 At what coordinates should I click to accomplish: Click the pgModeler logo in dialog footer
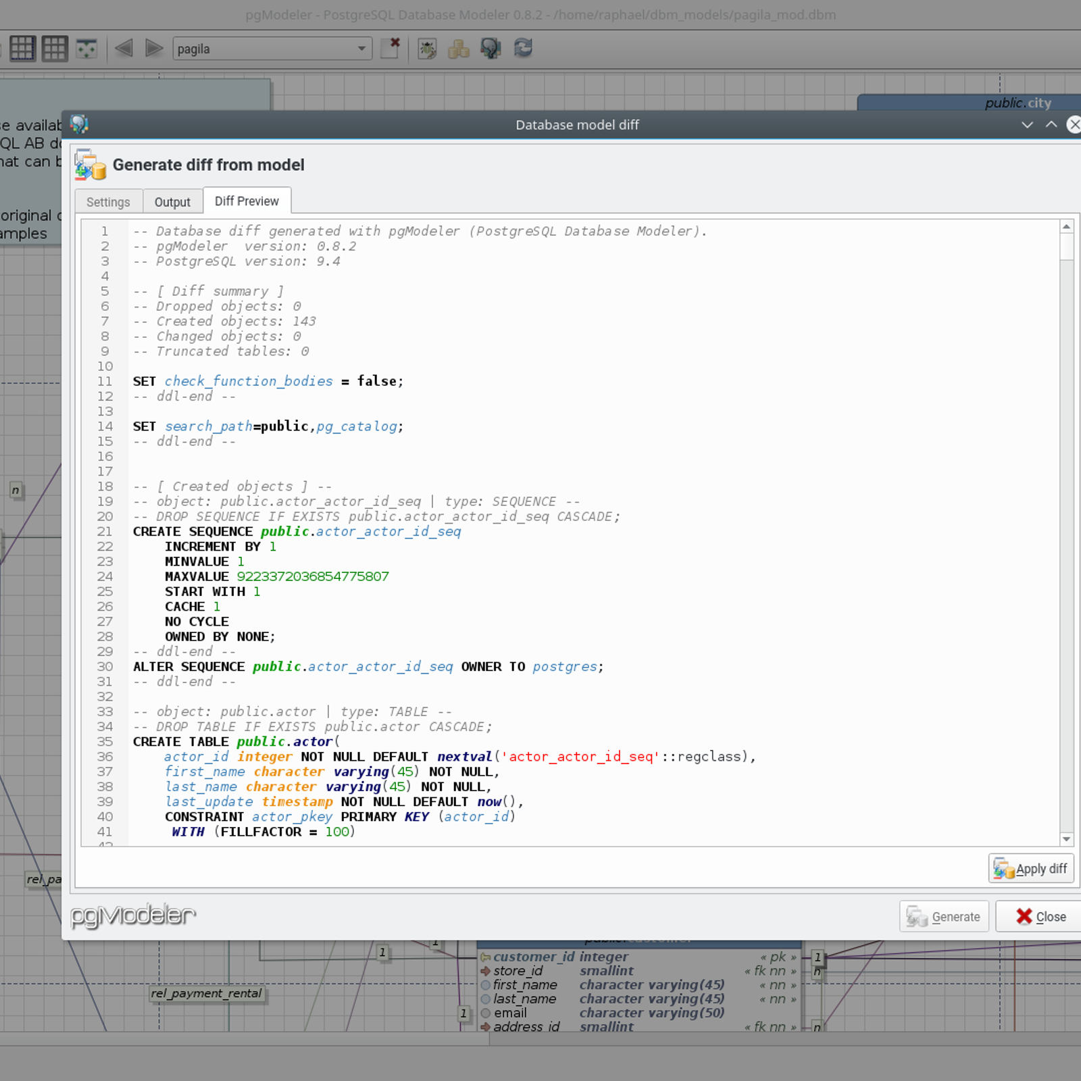pyautogui.click(x=133, y=915)
